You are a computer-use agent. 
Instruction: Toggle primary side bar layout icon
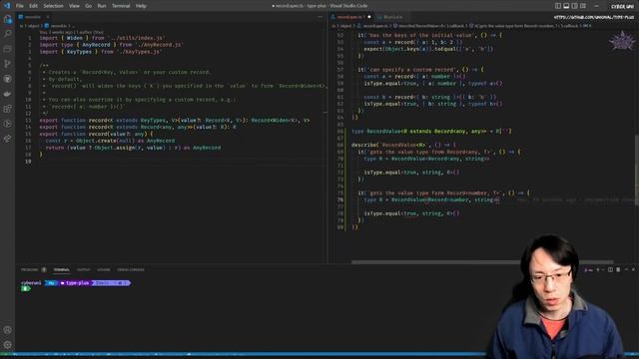pyautogui.click(x=558, y=6)
